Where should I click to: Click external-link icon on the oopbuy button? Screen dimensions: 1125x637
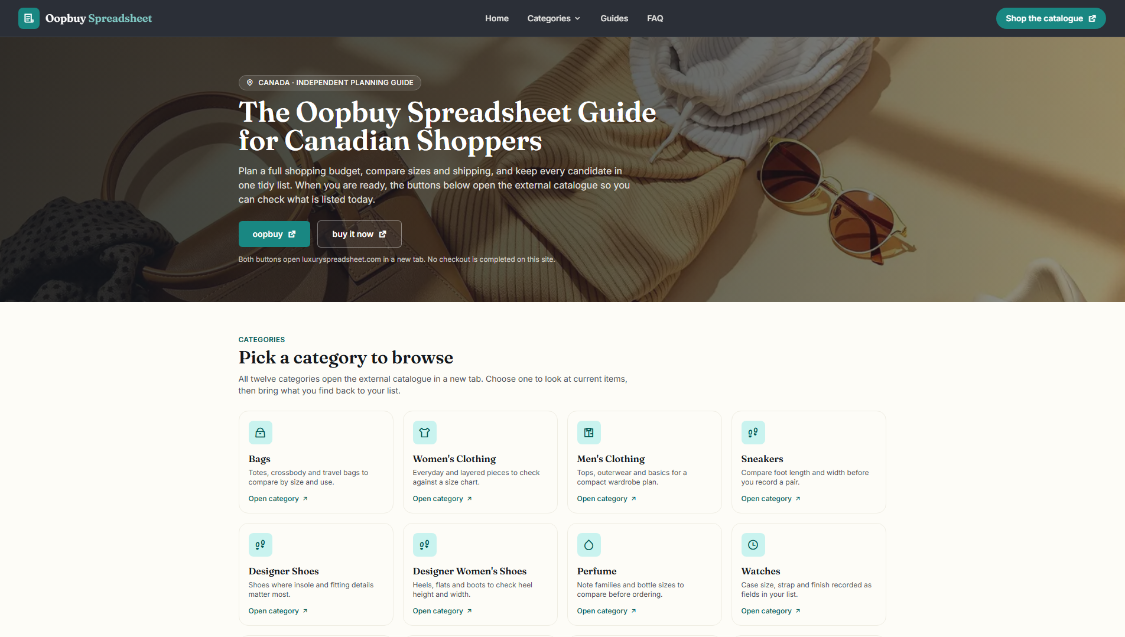[292, 234]
